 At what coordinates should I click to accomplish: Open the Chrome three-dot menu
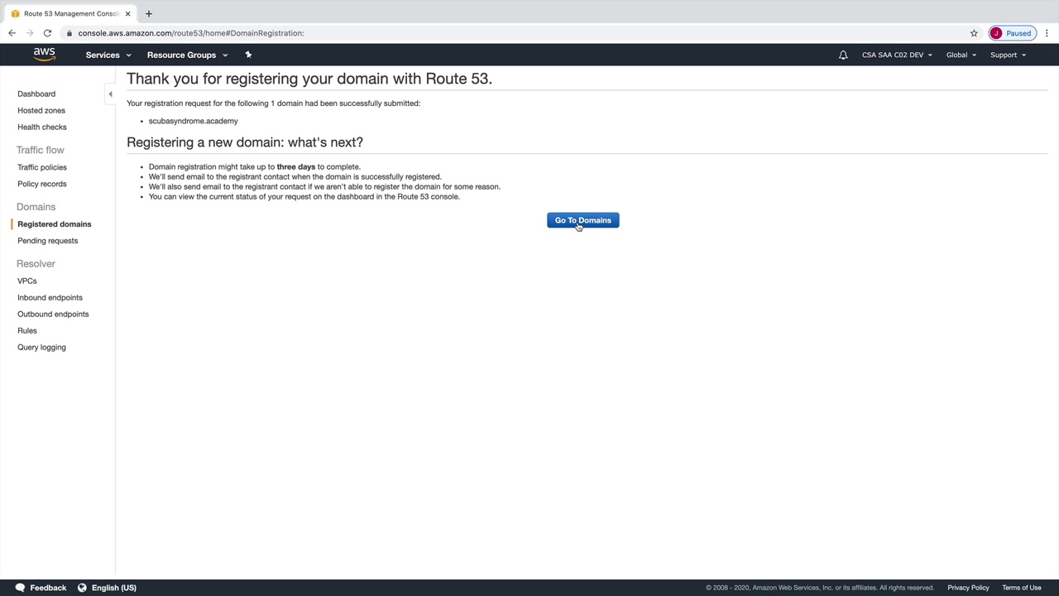(x=1047, y=33)
